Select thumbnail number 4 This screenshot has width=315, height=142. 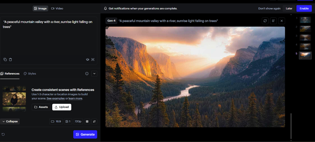coord(305,46)
